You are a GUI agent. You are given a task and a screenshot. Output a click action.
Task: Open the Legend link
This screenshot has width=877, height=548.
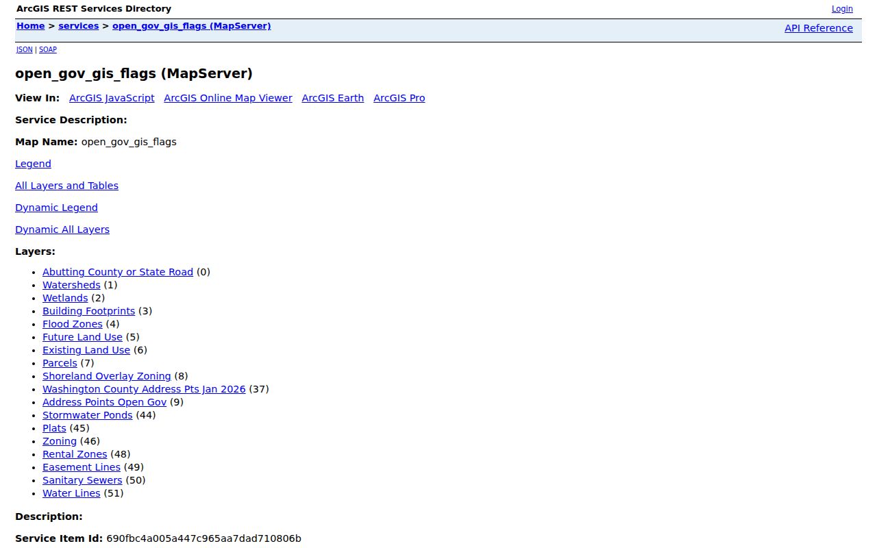pos(33,164)
